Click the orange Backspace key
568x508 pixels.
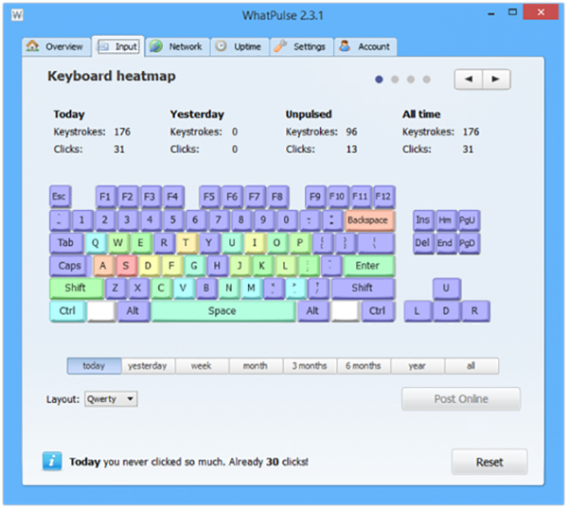tap(369, 220)
